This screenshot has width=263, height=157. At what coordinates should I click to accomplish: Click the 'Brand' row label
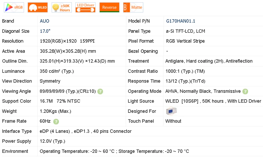point(8,21)
